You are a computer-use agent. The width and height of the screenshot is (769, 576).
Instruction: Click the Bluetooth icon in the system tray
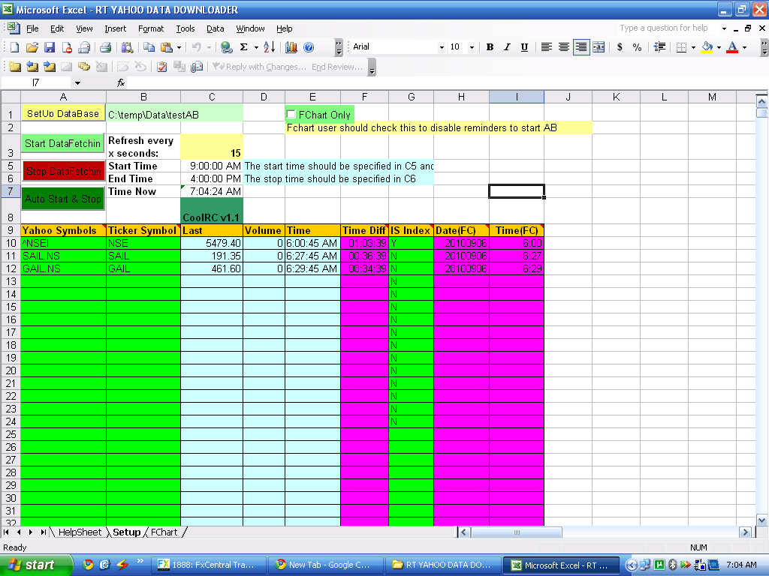point(673,565)
